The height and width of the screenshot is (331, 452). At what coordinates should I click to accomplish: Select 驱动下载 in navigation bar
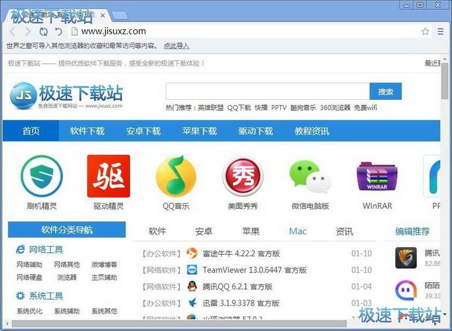point(256,131)
